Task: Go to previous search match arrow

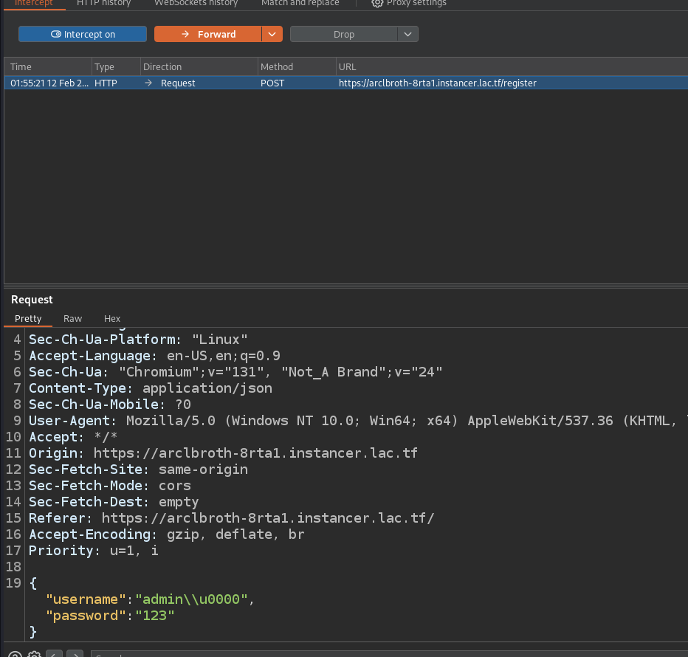Action: click(x=55, y=654)
